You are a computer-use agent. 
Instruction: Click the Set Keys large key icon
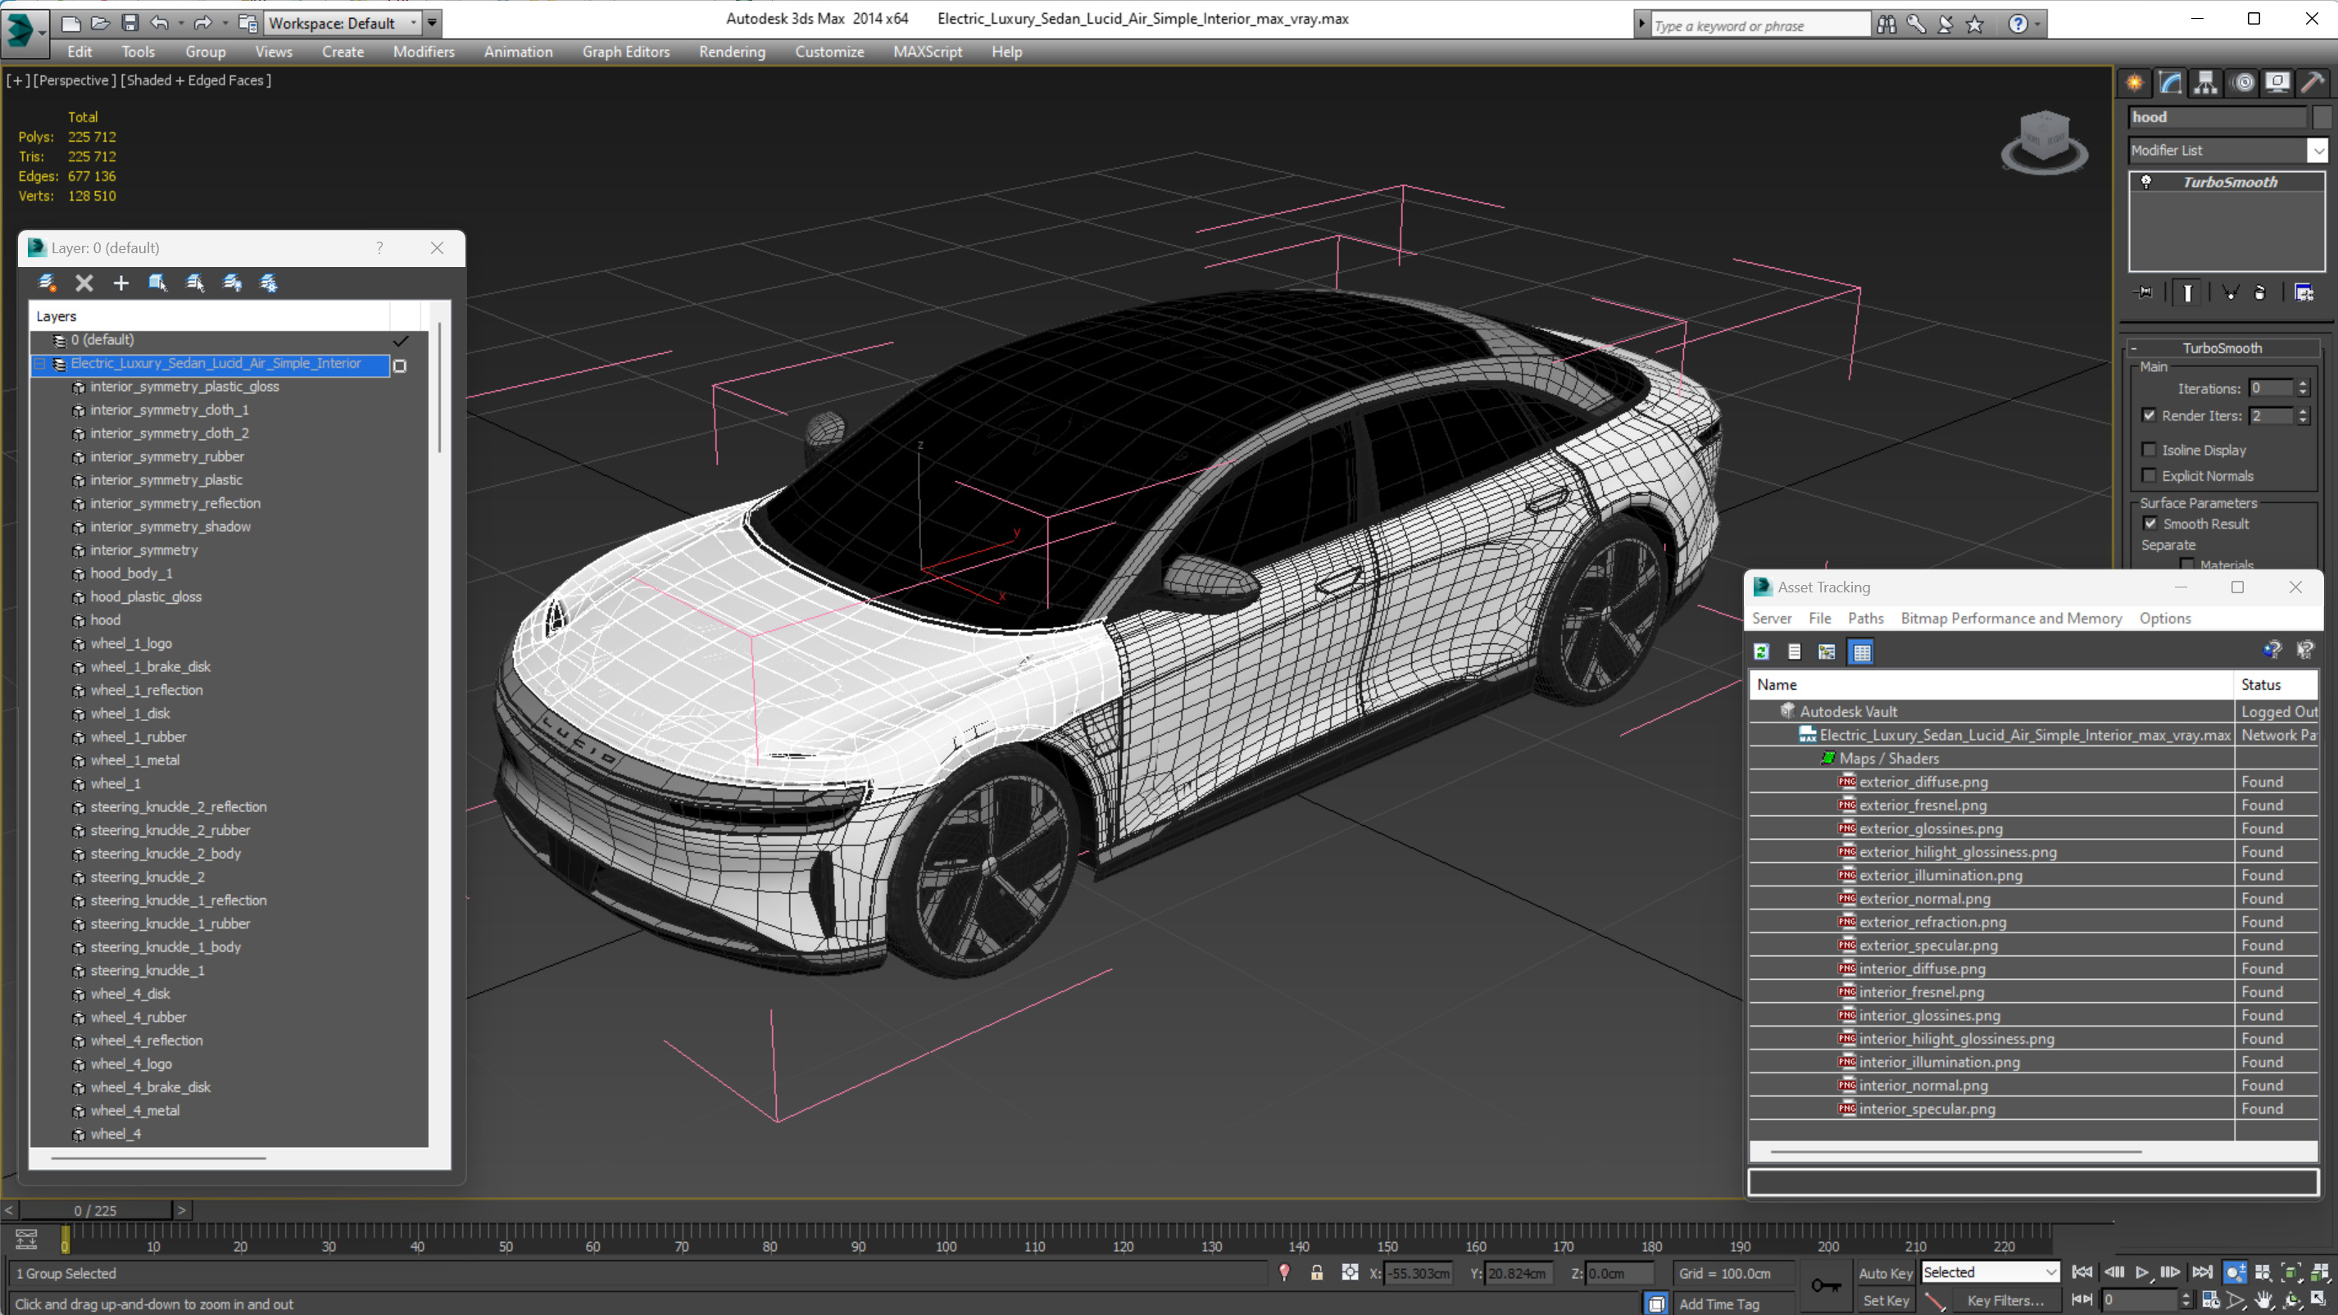pyautogui.click(x=1825, y=1285)
